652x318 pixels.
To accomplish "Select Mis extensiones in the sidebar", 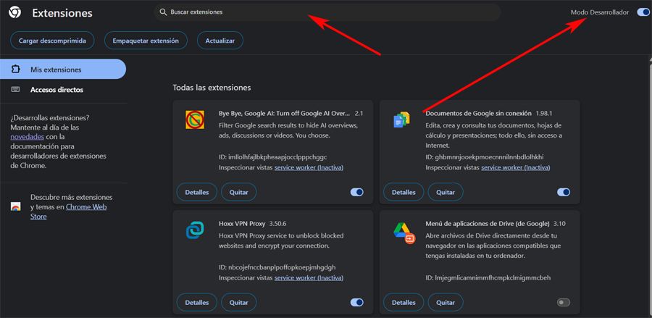I will pyautogui.click(x=62, y=70).
